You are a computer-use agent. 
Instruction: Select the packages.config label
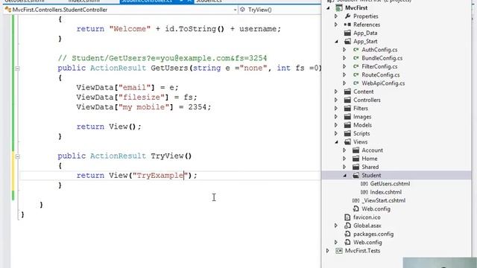pyautogui.click(x=373, y=234)
